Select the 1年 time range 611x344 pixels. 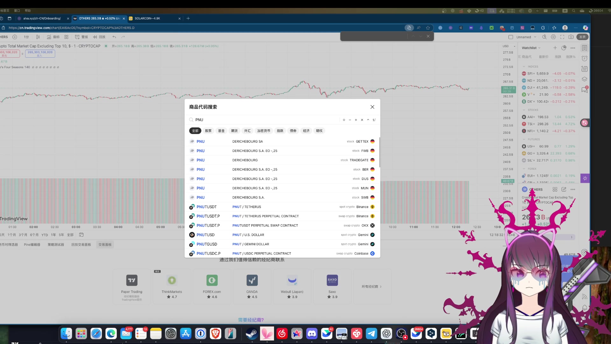point(53,235)
